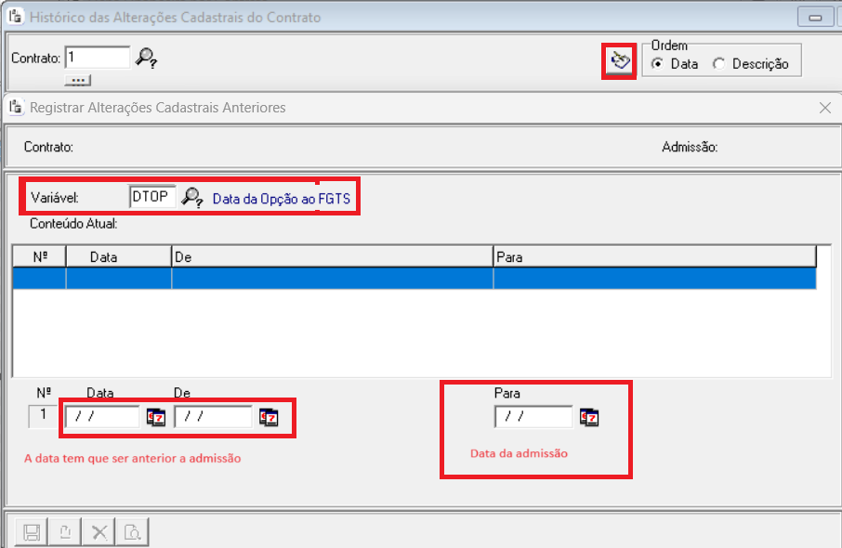Open the lookup magnifier next to Variável
Viewport: 842px width, 548px height.
coord(192,197)
